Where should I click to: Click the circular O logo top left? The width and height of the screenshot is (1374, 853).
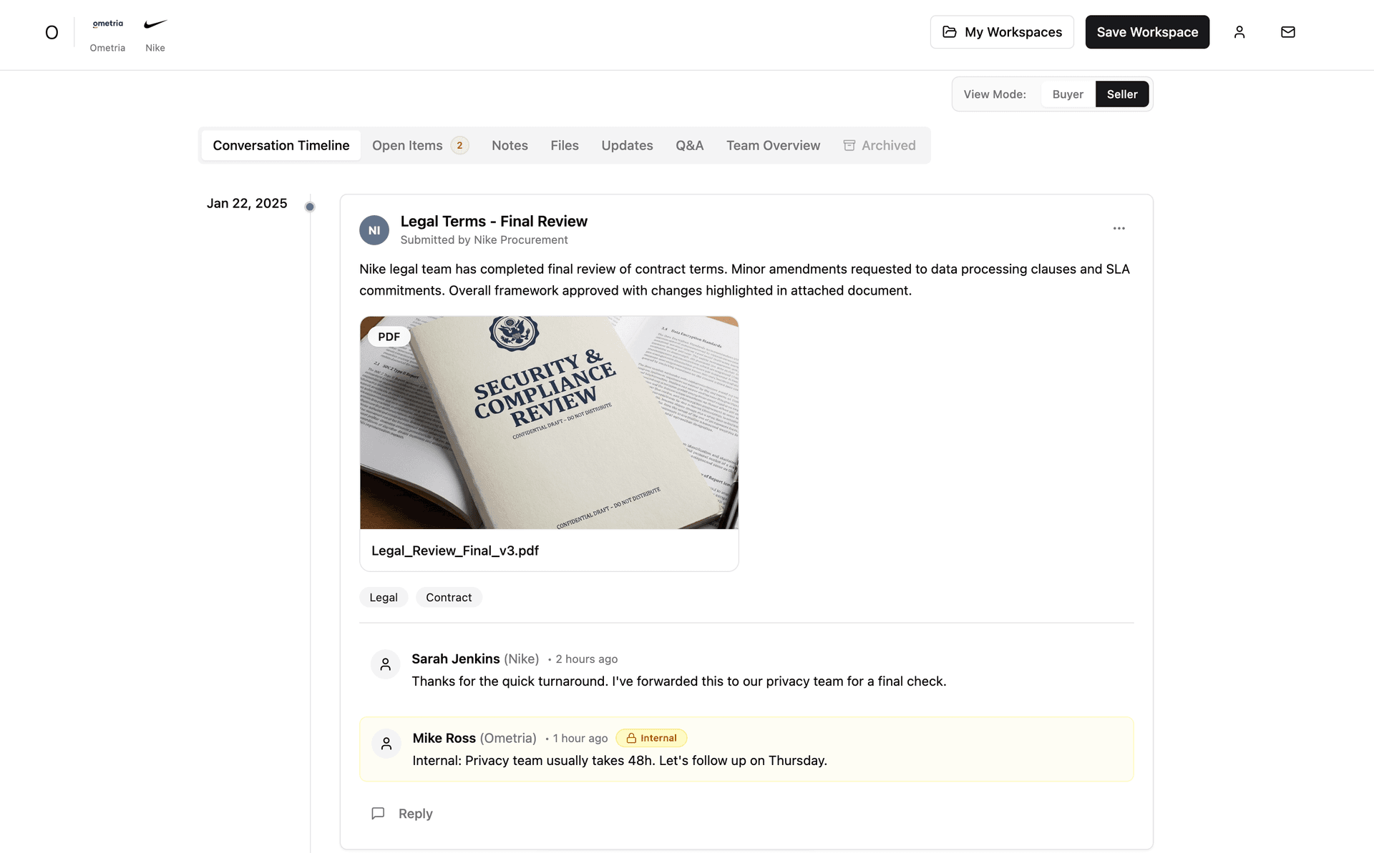pyautogui.click(x=52, y=31)
